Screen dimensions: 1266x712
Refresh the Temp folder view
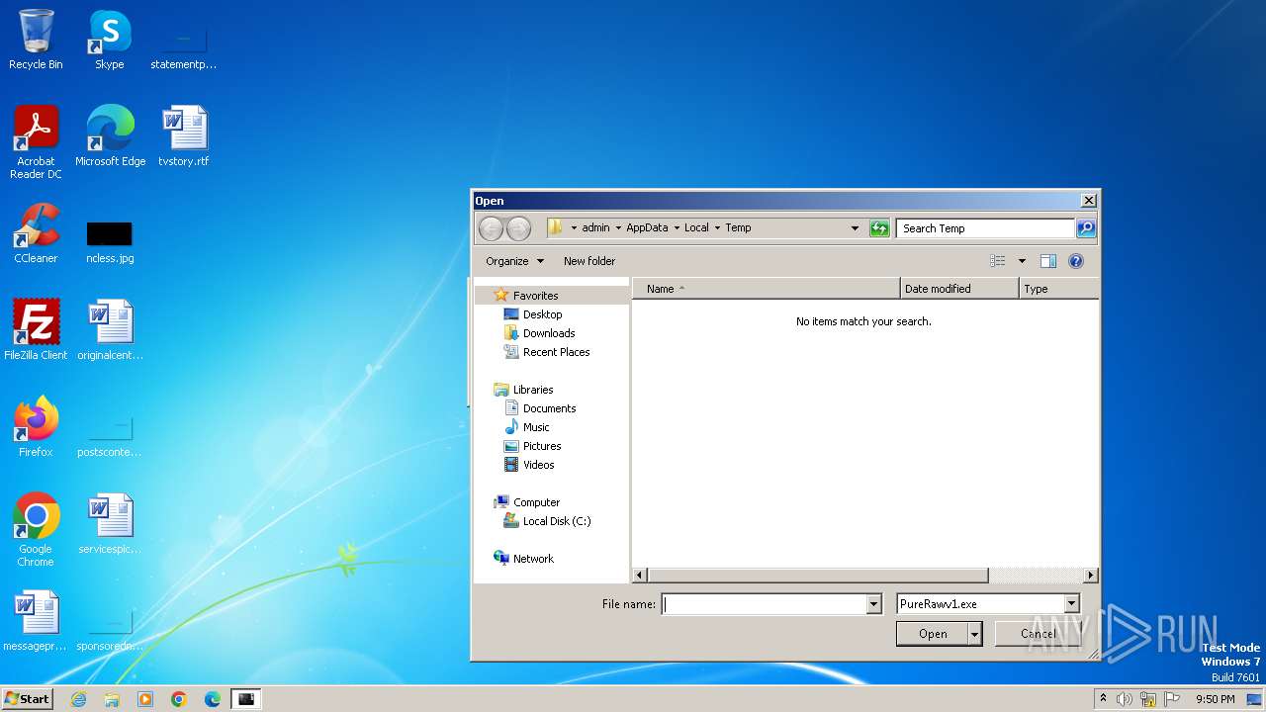click(x=879, y=228)
